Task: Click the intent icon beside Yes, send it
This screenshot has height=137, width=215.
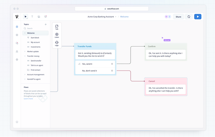Action: coord(79,64)
